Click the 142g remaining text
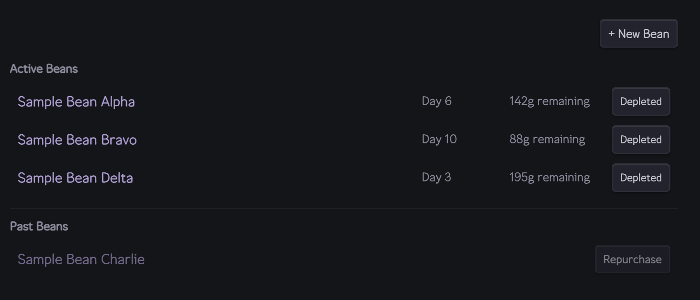The width and height of the screenshot is (700, 300). (549, 101)
